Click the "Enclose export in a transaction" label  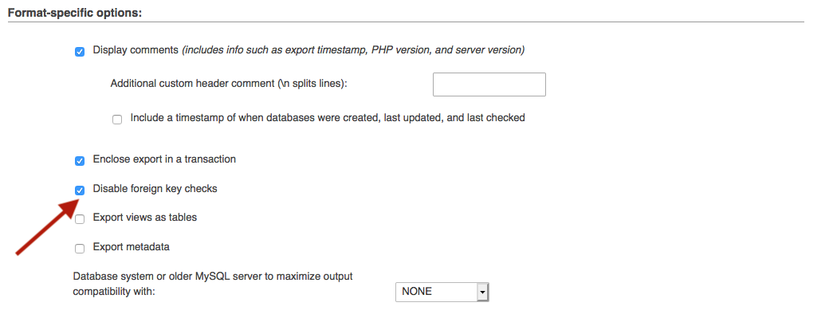(x=164, y=159)
